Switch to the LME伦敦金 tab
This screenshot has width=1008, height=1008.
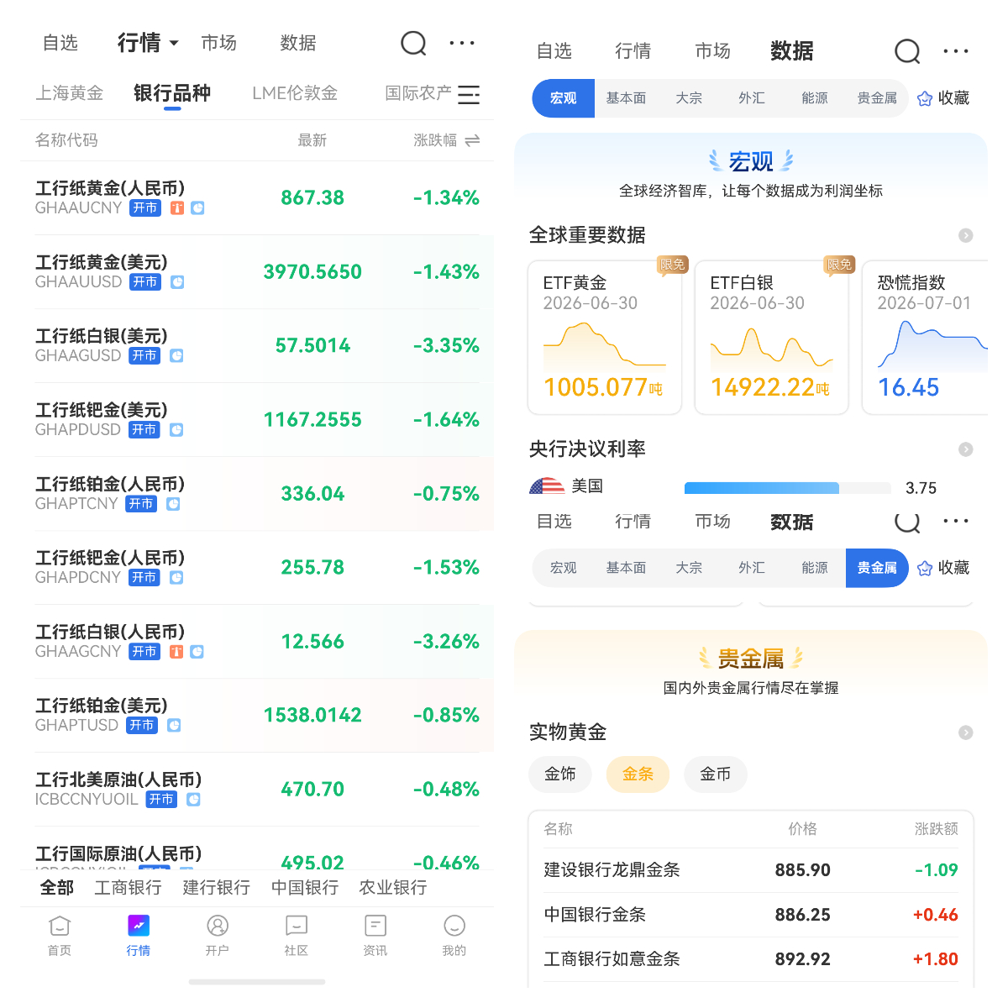tap(295, 93)
